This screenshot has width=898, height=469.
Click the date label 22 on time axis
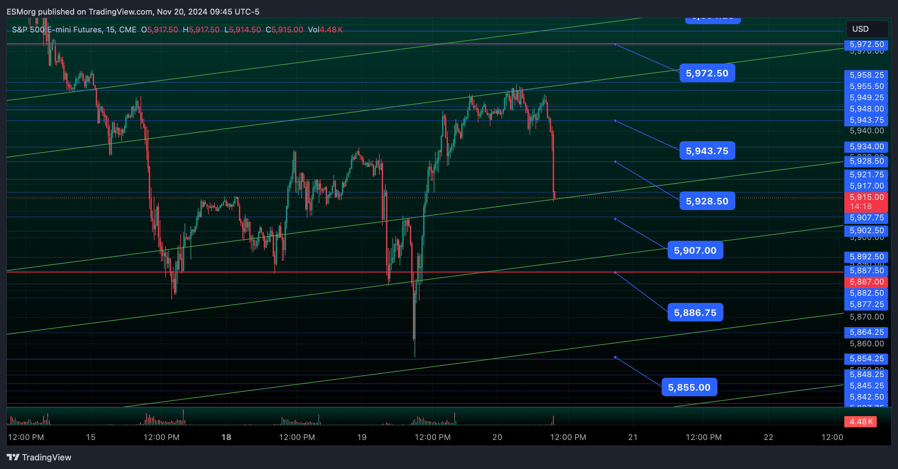click(x=769, y=437)
